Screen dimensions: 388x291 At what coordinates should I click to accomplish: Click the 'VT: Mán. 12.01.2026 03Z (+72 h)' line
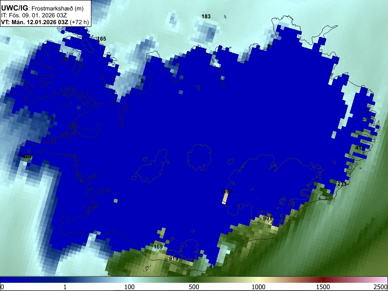pos(45,22)
